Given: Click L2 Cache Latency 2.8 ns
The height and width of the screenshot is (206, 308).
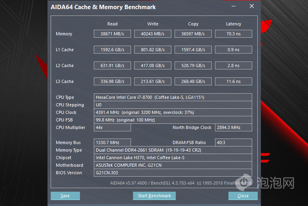Looking at the screenshot, I should pyautogui.click(x=234, y=66).
